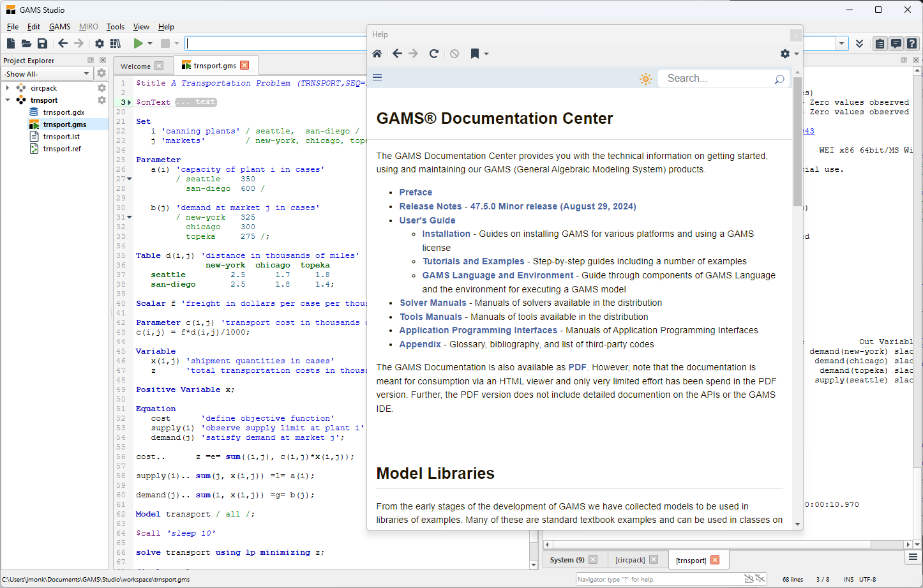The image size is (923, 588).
Task: Reload the Help documentation page
Action: pos(434,54)
